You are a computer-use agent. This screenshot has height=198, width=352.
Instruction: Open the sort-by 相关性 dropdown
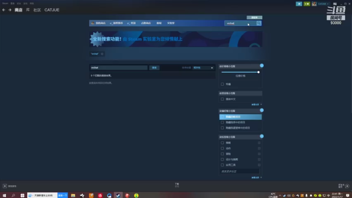[x=203, y=68]
